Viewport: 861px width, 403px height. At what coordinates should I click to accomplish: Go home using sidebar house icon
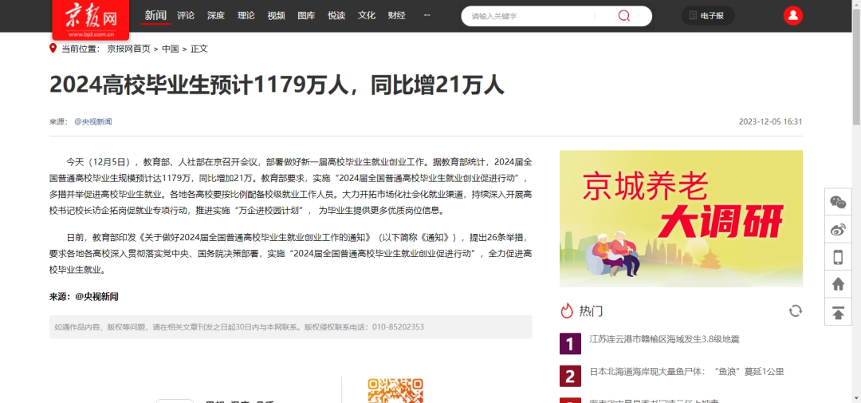coord(838,284)
